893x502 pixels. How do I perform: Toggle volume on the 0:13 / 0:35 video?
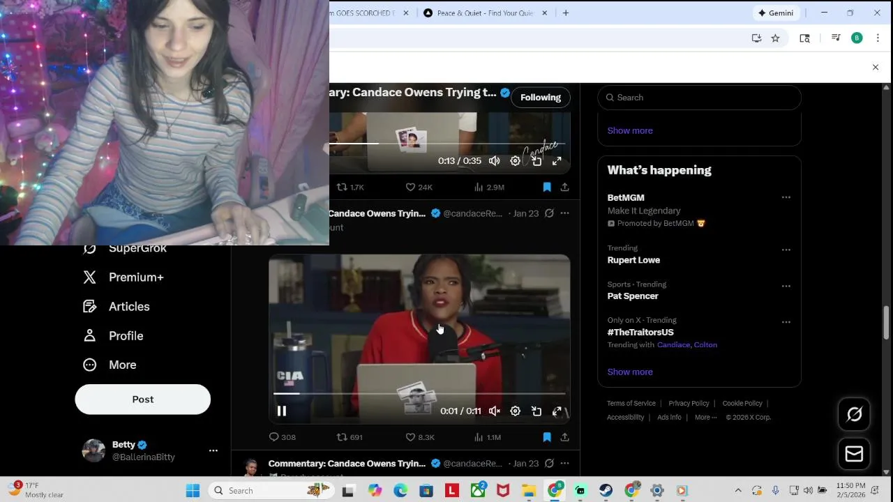click(x=495, y=161)
